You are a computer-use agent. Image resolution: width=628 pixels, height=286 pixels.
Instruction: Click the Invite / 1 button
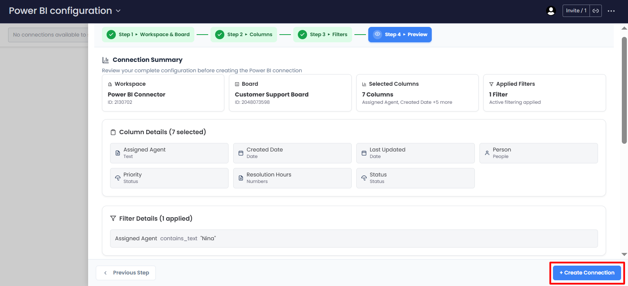coord(576,11)
